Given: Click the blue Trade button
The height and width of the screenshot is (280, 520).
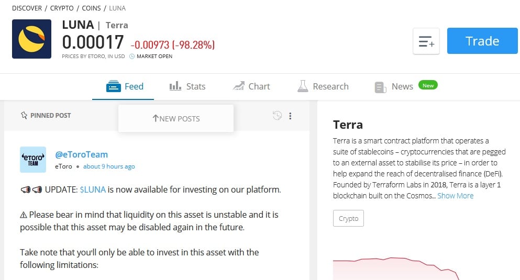Looking at the screenshot, I should tap(482, 41).
